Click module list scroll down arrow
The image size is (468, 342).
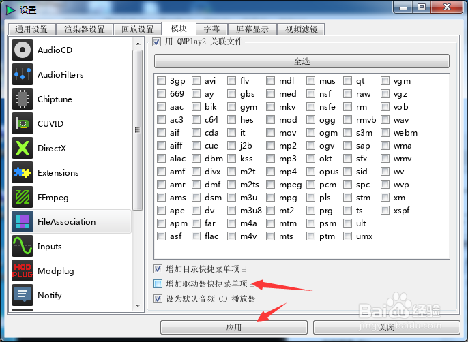(x=138, y=306)
